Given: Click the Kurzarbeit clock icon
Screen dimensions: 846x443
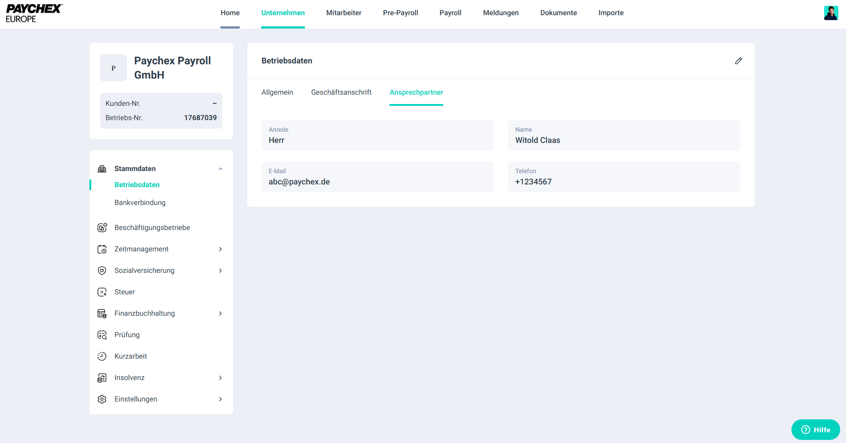Looking at the screenshot, I should [x=102, y=356].
